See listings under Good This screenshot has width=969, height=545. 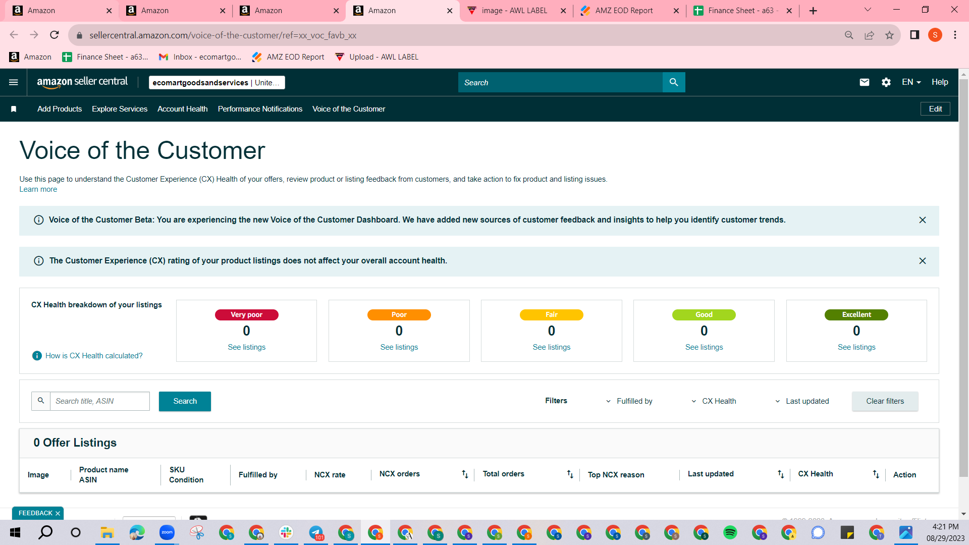click(x=704, y=347)
